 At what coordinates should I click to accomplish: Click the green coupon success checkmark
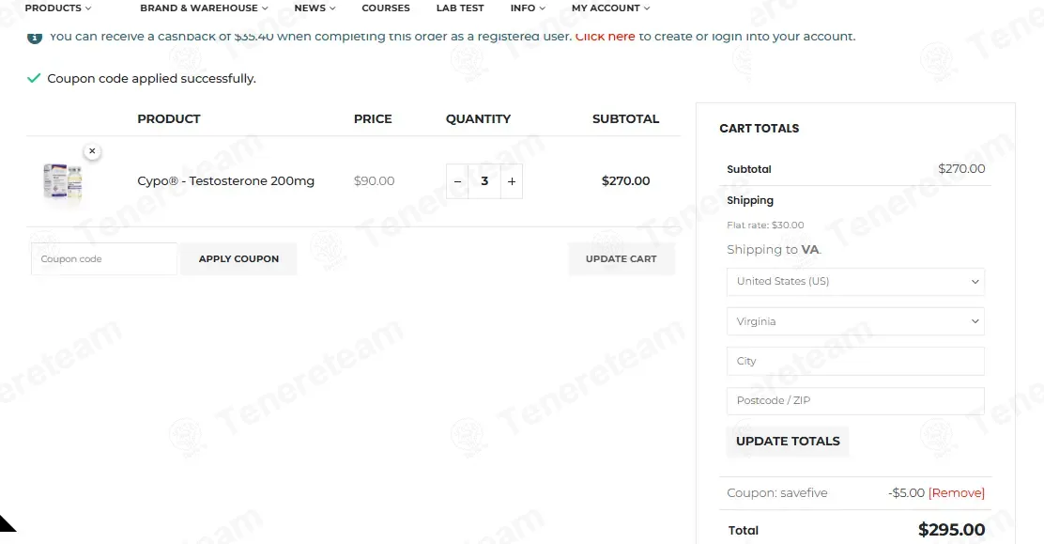tap(34, 78)
